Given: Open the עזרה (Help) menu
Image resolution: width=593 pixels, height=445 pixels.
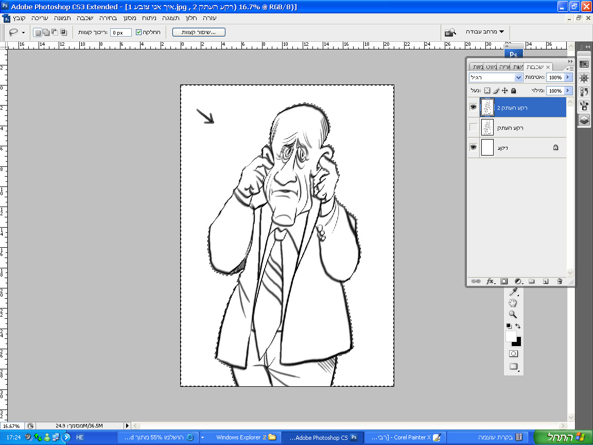Looking at the screenshot, I should click(x=210, y=18).
